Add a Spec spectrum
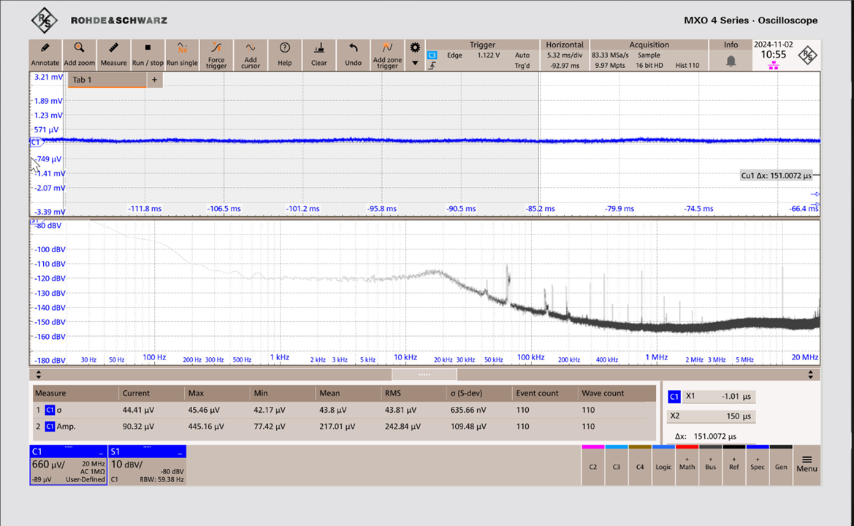 tap(758, 466)
